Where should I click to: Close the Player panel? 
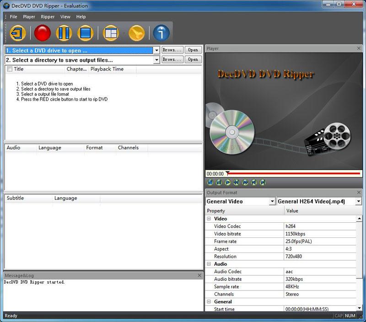[x=359, y=48]
